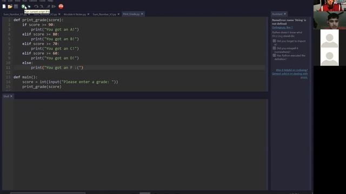Close the Sum_Number tab beside Print_Grade.py
This screenshot has width=346, height=194.
pyautogui.click(x=118, y=14)
